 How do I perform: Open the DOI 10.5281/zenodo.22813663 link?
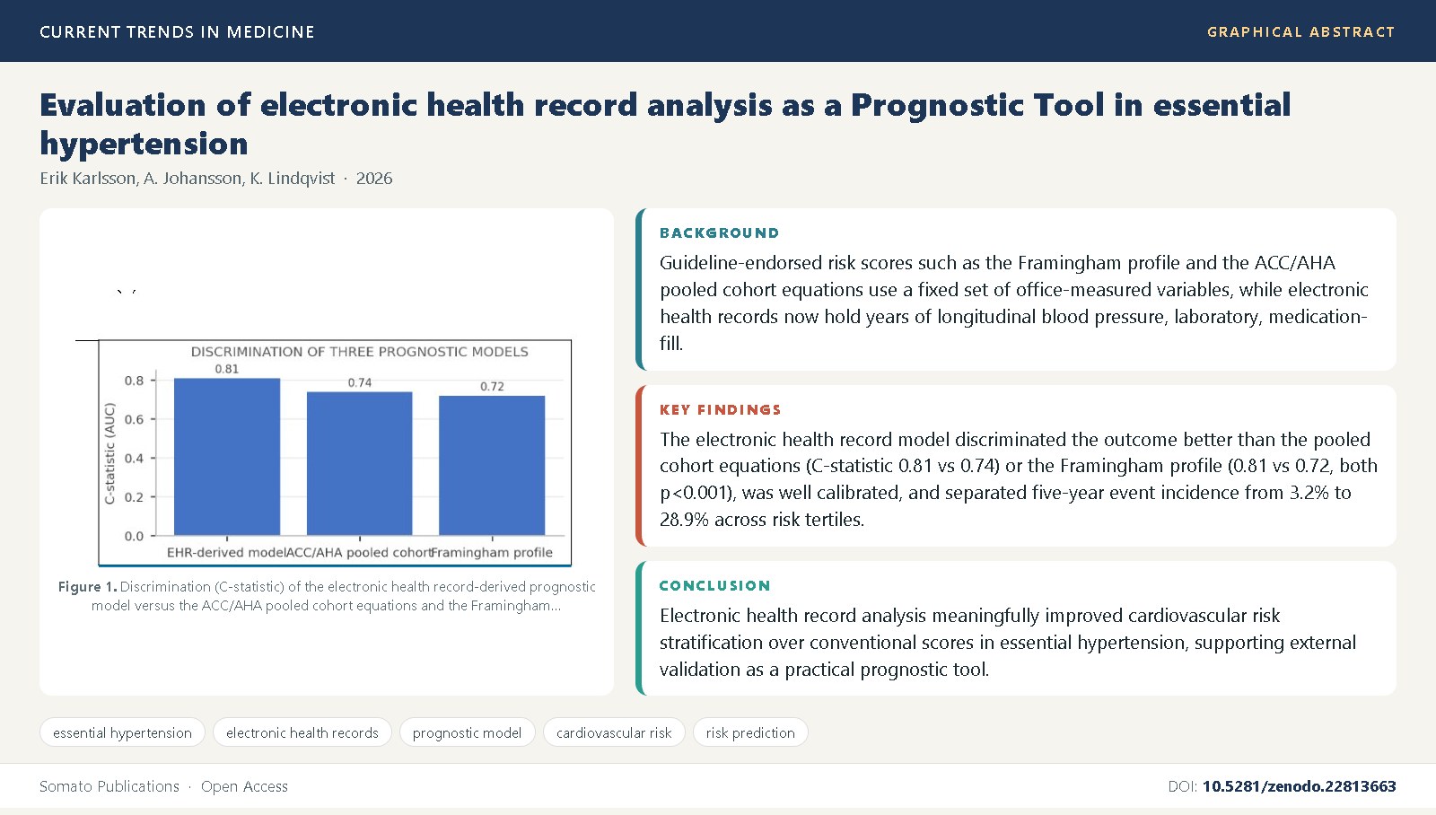(1299, 786)
